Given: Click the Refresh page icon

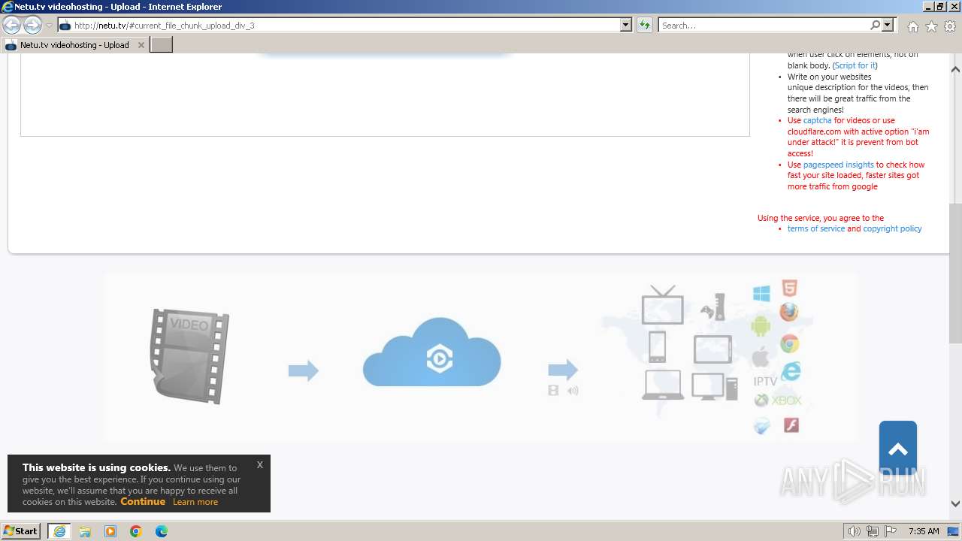Looking at the screenshot, I should pos(645,26).
